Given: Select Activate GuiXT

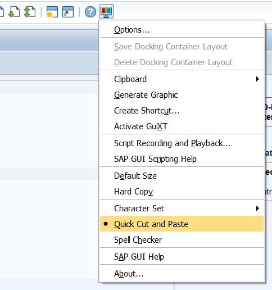Looking at the screenshot, I should 182,126.
